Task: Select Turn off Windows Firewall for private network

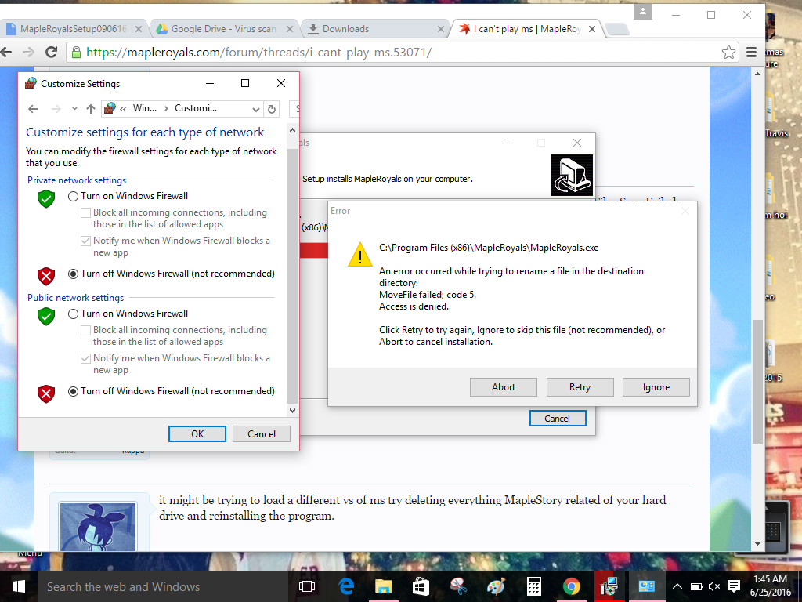Action: (x=73, y=274)
